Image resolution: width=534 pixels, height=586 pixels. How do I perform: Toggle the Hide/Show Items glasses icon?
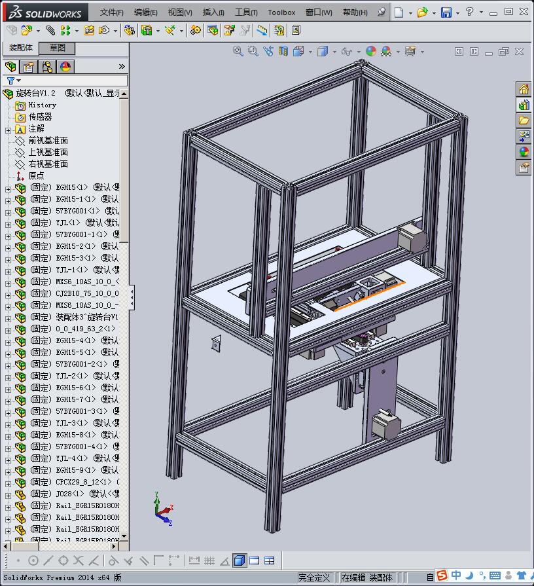click(x=346, y=52)
